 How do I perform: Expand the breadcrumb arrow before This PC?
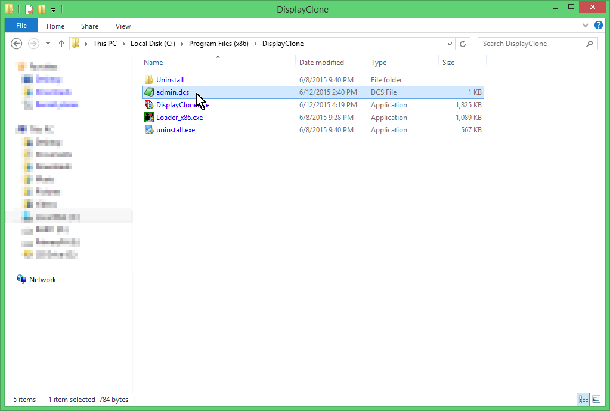[86, 44]
